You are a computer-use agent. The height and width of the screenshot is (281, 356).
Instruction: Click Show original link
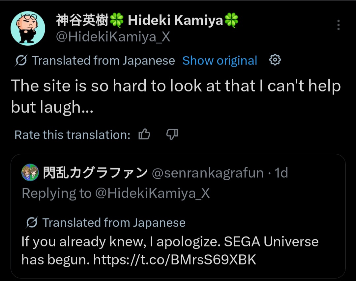coord(220,61)
